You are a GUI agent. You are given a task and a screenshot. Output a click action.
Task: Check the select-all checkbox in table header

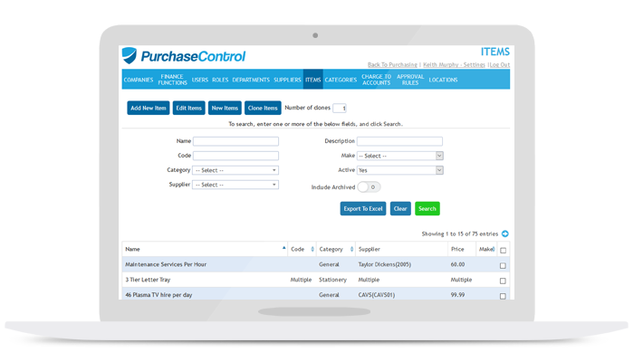503,251
